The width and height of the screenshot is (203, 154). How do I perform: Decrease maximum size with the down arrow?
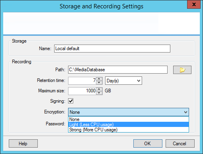point(99,93)
